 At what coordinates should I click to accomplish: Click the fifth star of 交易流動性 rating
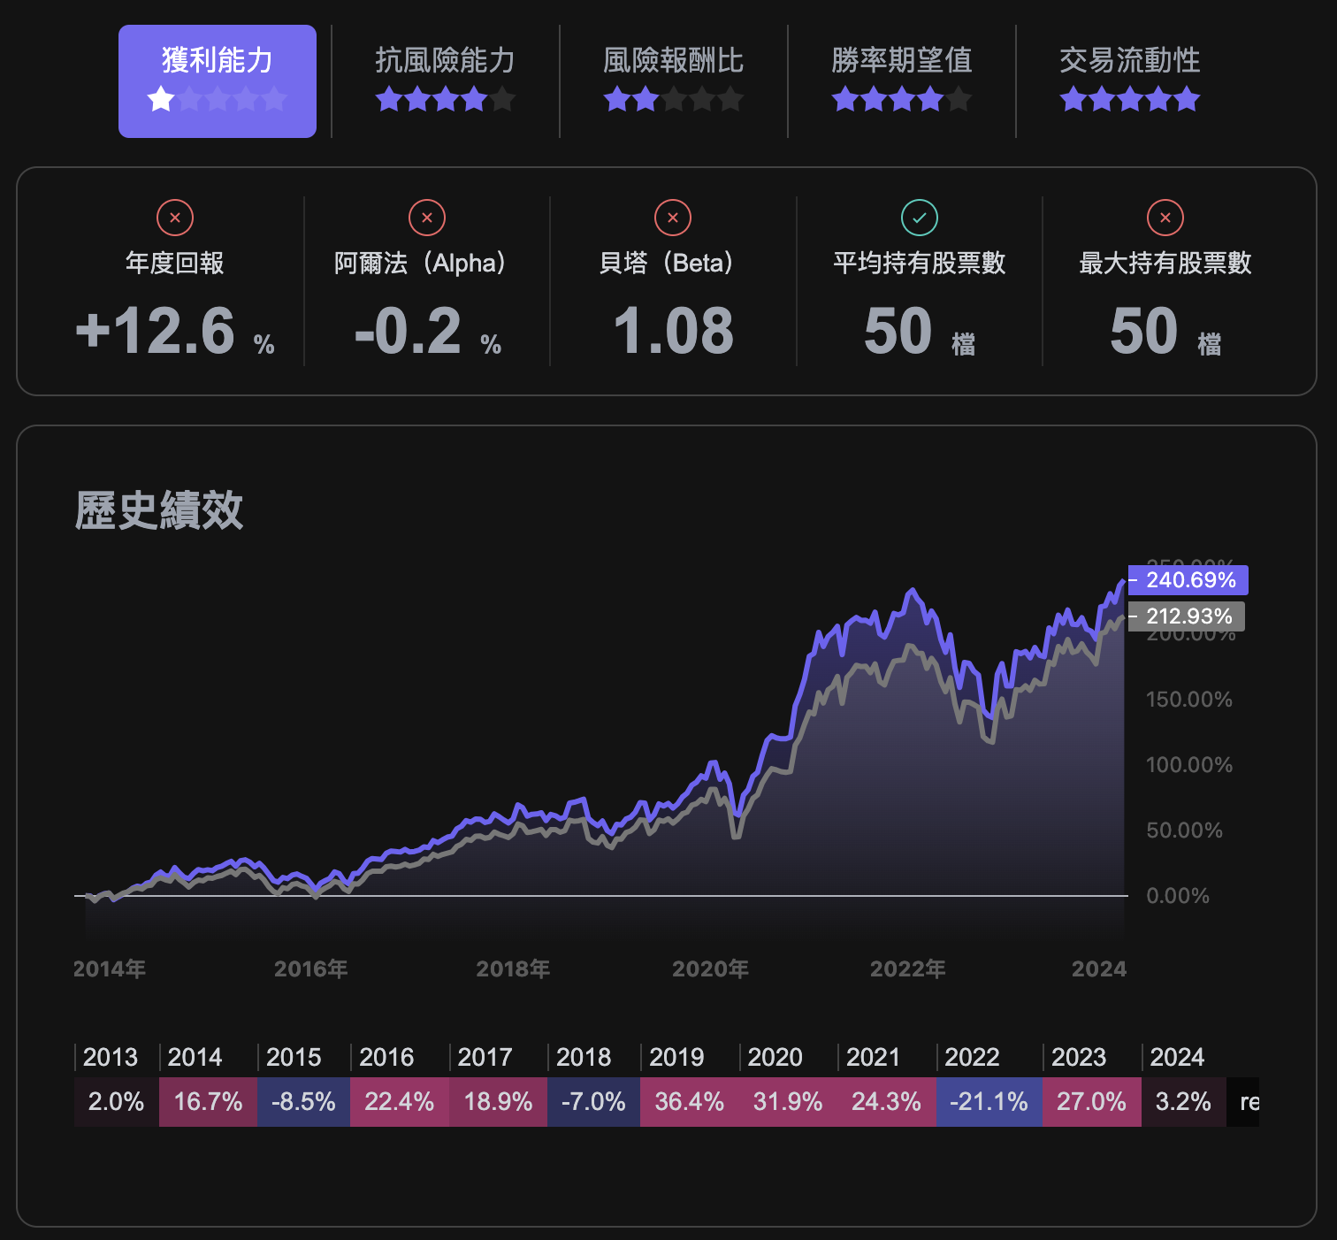[x=1187, y=100]
